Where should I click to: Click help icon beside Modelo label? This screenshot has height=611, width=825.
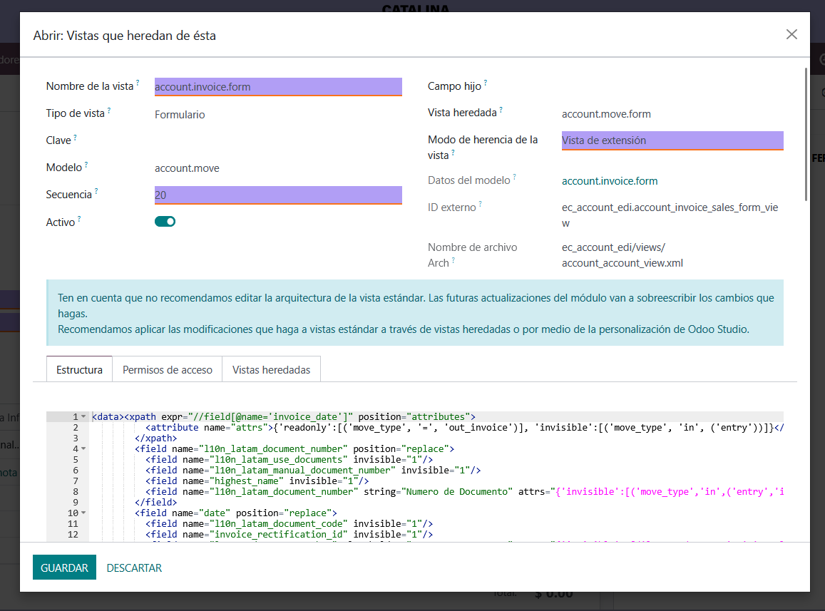pyautogui.click(x=86, y=165)
